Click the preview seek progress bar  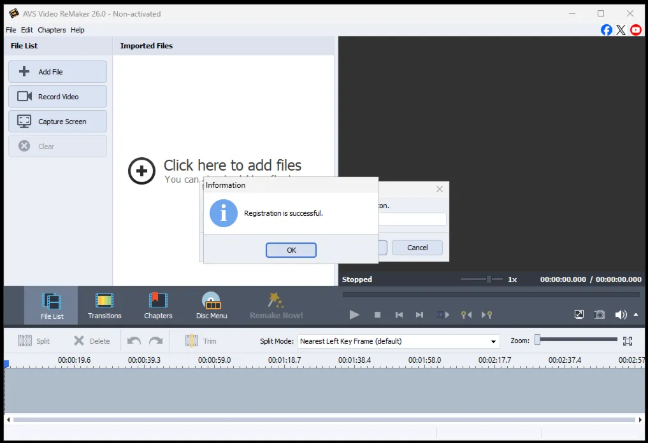tap(491, 295)
